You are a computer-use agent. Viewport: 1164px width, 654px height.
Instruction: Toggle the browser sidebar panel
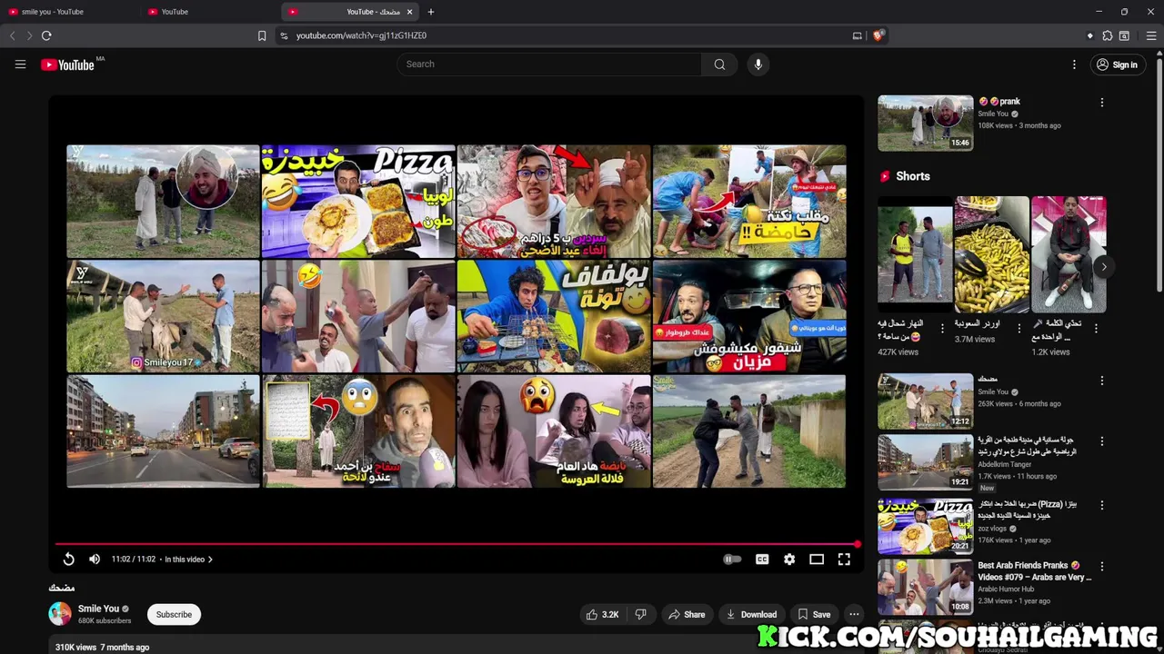1124,35
